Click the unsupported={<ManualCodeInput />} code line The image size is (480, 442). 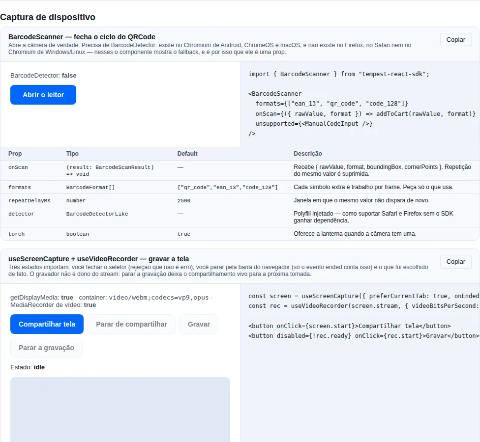[x=314, y=123]
